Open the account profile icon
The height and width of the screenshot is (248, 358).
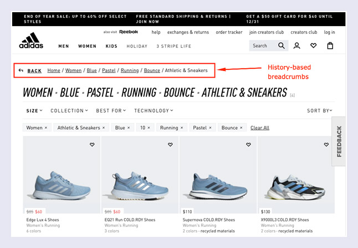tap(297, 46)
